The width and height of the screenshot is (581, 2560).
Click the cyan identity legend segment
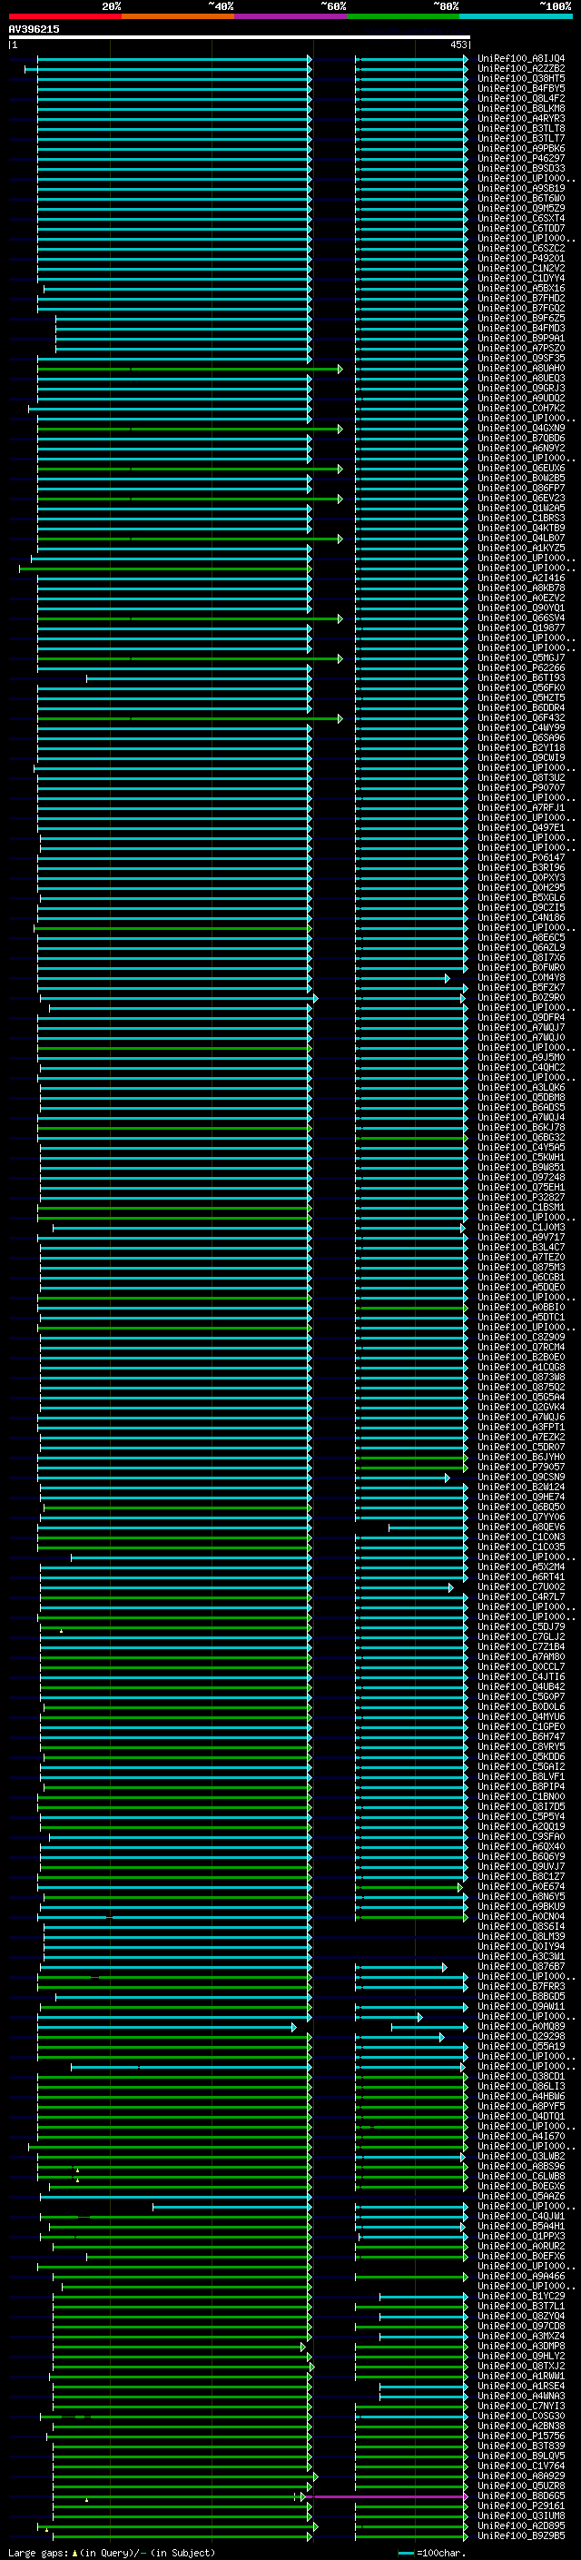tap(517, 17)
